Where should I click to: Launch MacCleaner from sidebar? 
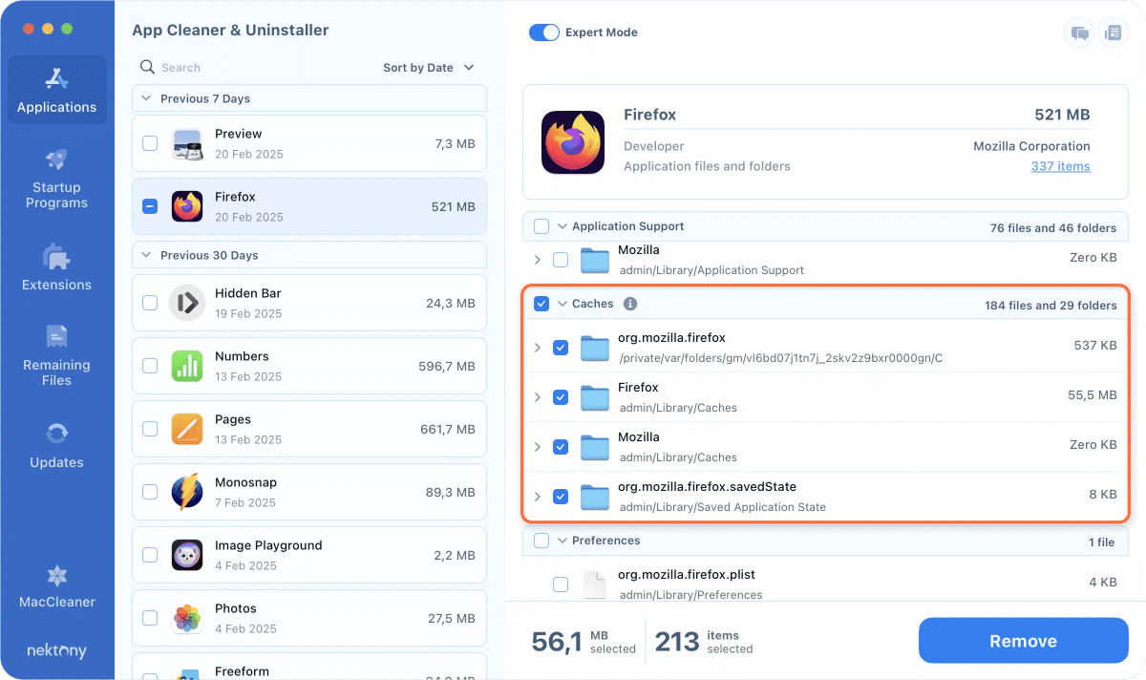tap(56, 586)
